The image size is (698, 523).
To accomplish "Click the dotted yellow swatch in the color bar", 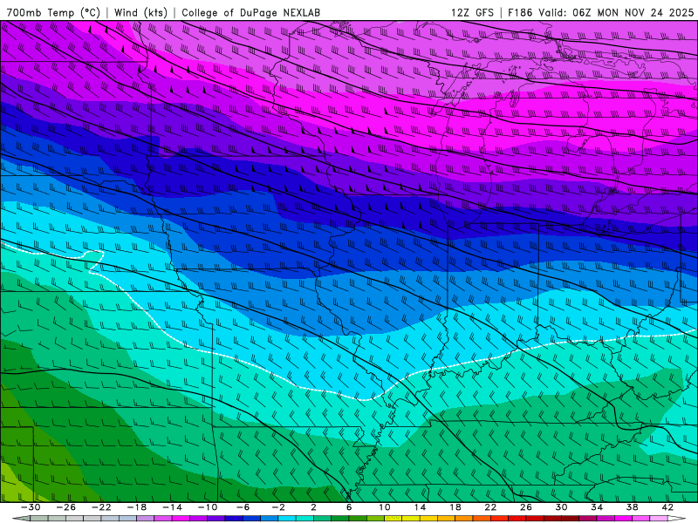I will pyautogui.click(x=393, y=519).
